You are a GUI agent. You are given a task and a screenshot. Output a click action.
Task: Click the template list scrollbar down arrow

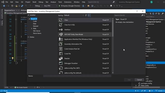[x=113, y=73]
